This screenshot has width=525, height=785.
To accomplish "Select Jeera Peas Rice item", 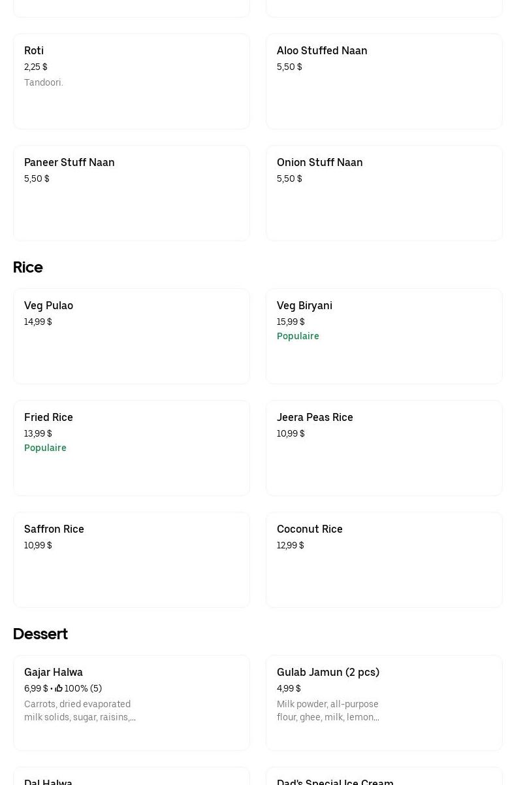I will coord(383,448).
